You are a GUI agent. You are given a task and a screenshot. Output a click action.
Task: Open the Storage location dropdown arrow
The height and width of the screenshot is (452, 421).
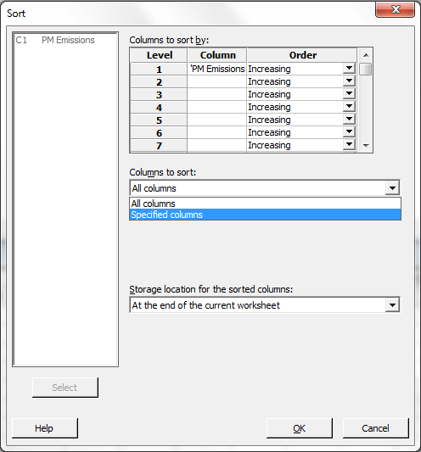point(392,305)
